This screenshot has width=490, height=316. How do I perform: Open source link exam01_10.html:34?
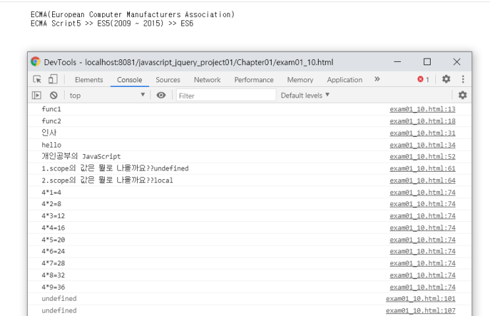coord(423,145)
